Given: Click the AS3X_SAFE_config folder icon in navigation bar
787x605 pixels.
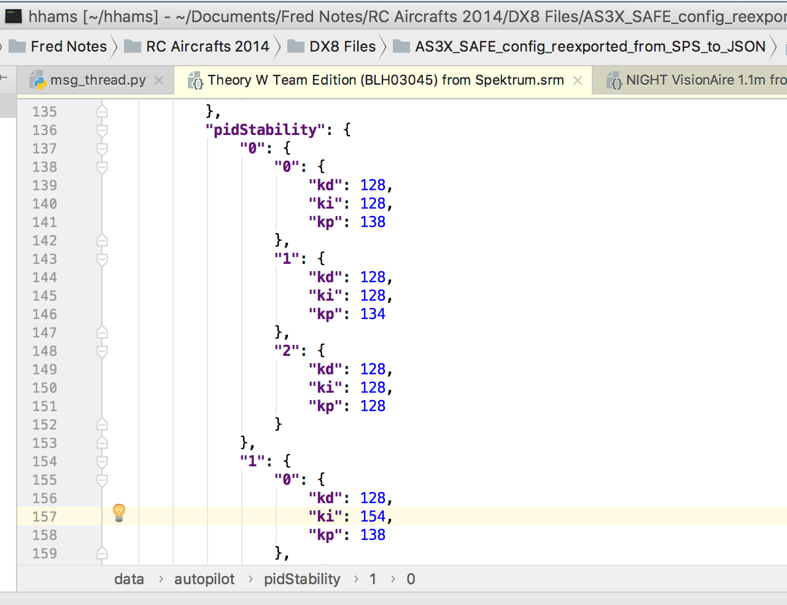Looking at the screenshot, I should click(401, 47).
